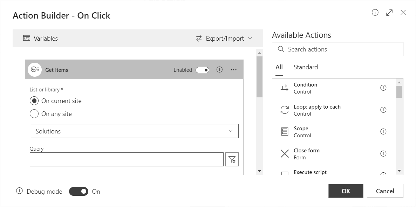Expand the Action Builder dialog to full screen
Image resolution: width=416 pixels, height=207 pixels.
(389, 13)
